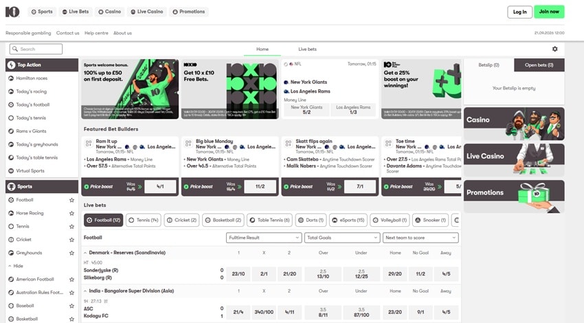The height and width of the screenshot is (323, 584).
Task: Open Live Bets in top navigation
Action: pos(76,12)
